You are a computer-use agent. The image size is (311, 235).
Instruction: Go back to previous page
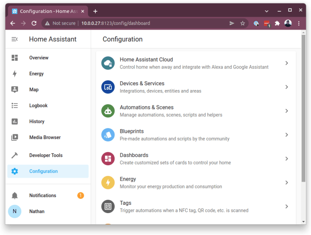[13, 23]
